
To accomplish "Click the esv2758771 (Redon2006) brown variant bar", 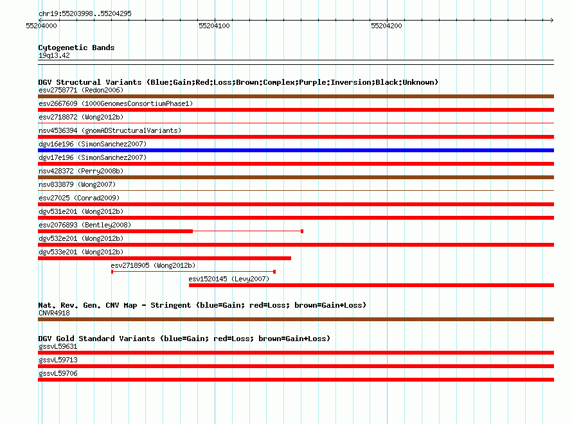I will tap(296, 96).
